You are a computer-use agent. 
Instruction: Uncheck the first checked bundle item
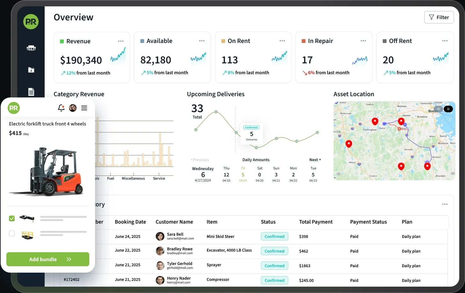click(12, 218)
